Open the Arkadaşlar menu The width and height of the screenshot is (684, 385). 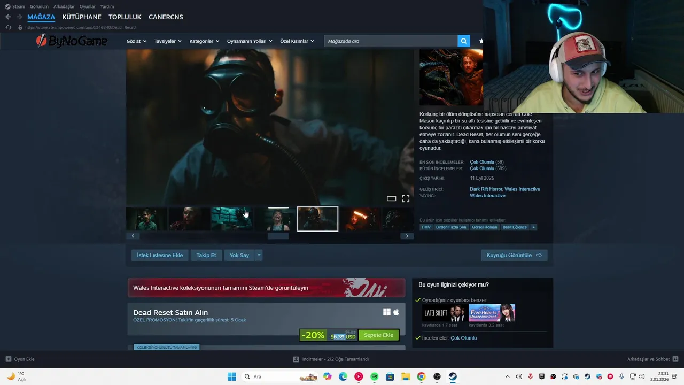pyautogui.click(x=64, y=6)
